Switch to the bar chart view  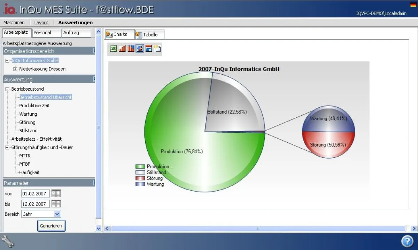point(122,49)
